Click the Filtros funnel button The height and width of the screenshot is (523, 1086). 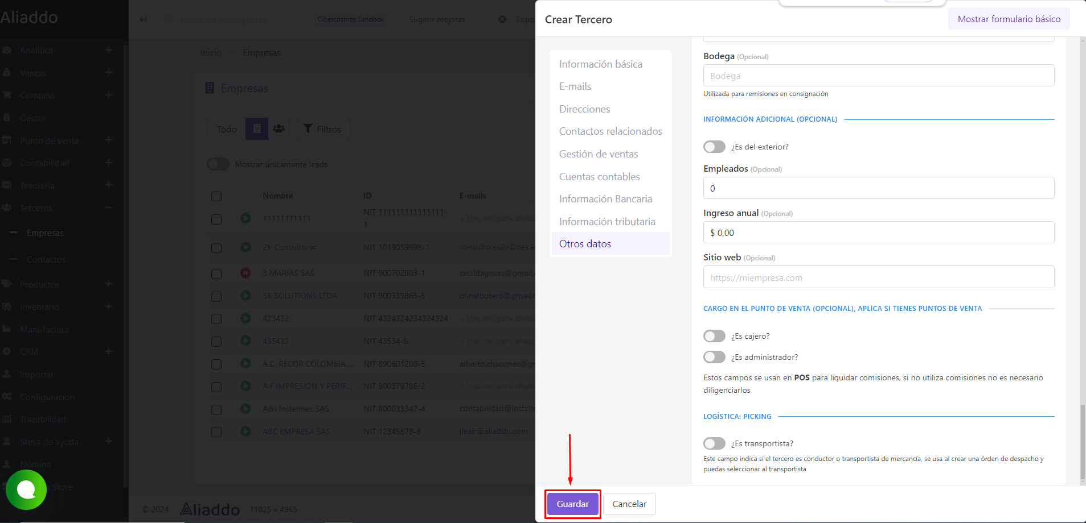(x=323, y=129)
